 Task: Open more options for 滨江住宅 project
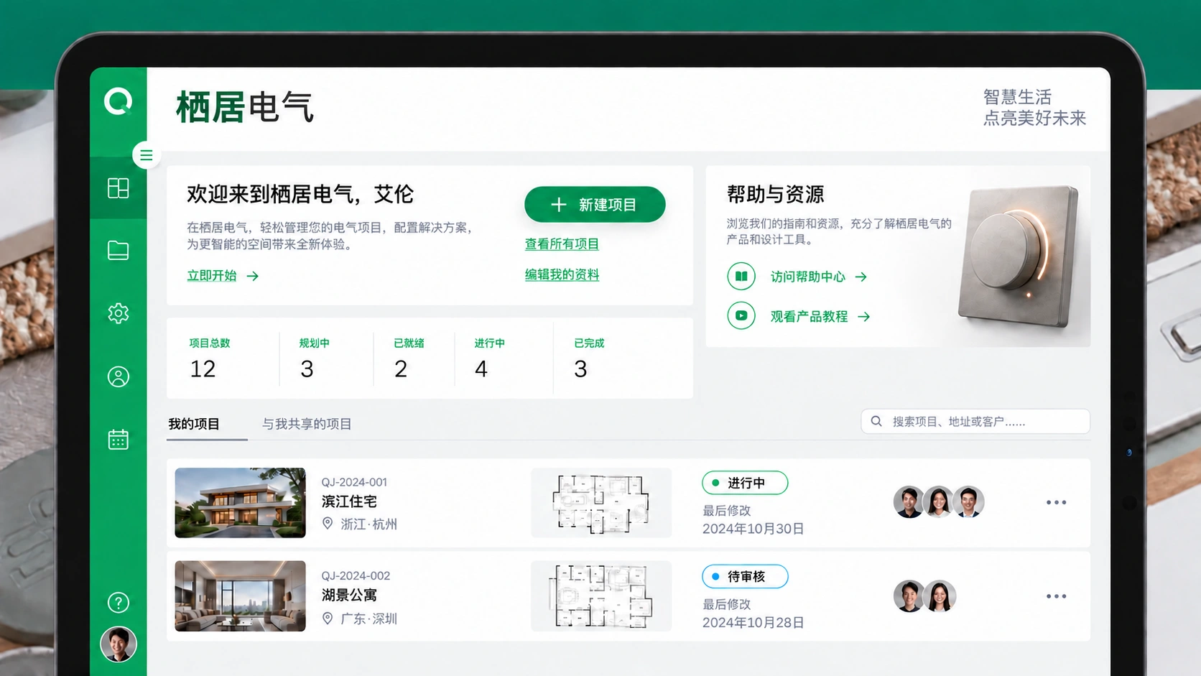tap(1056, 502)
